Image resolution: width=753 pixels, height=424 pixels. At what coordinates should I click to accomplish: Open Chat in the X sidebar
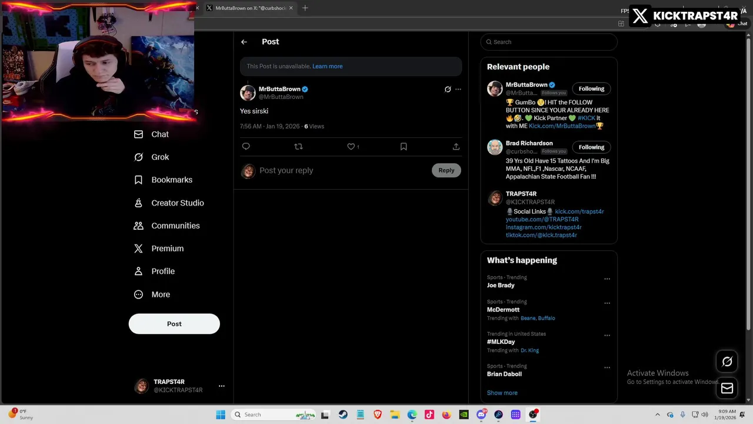[x=151, y=134]
